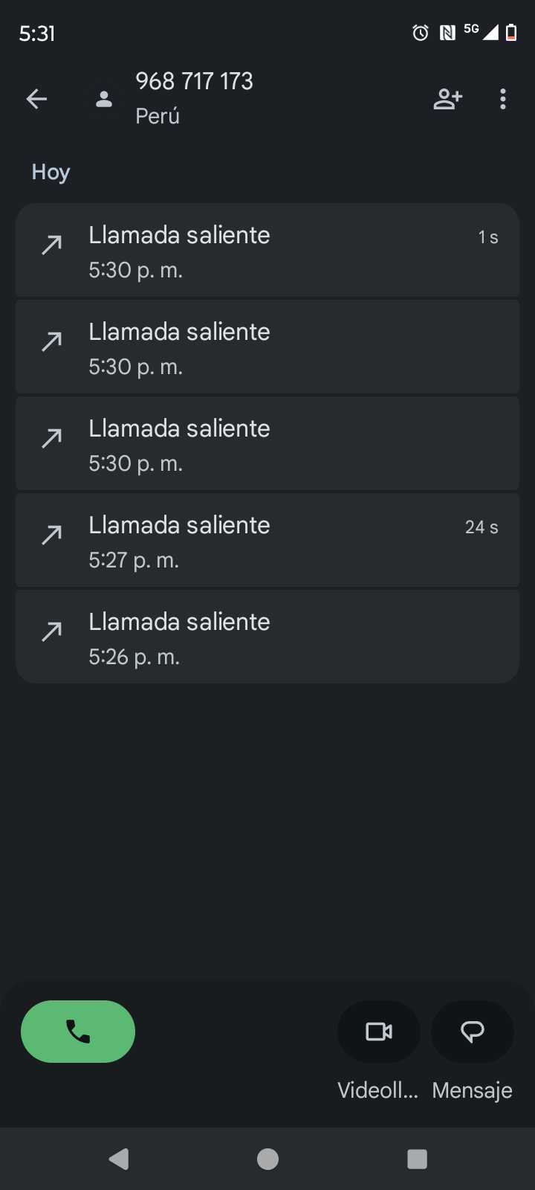The height and width of the screenshot is (1190, 535).
Task: Tap outgoing arrow on 5:26 call
Action: 51,631
